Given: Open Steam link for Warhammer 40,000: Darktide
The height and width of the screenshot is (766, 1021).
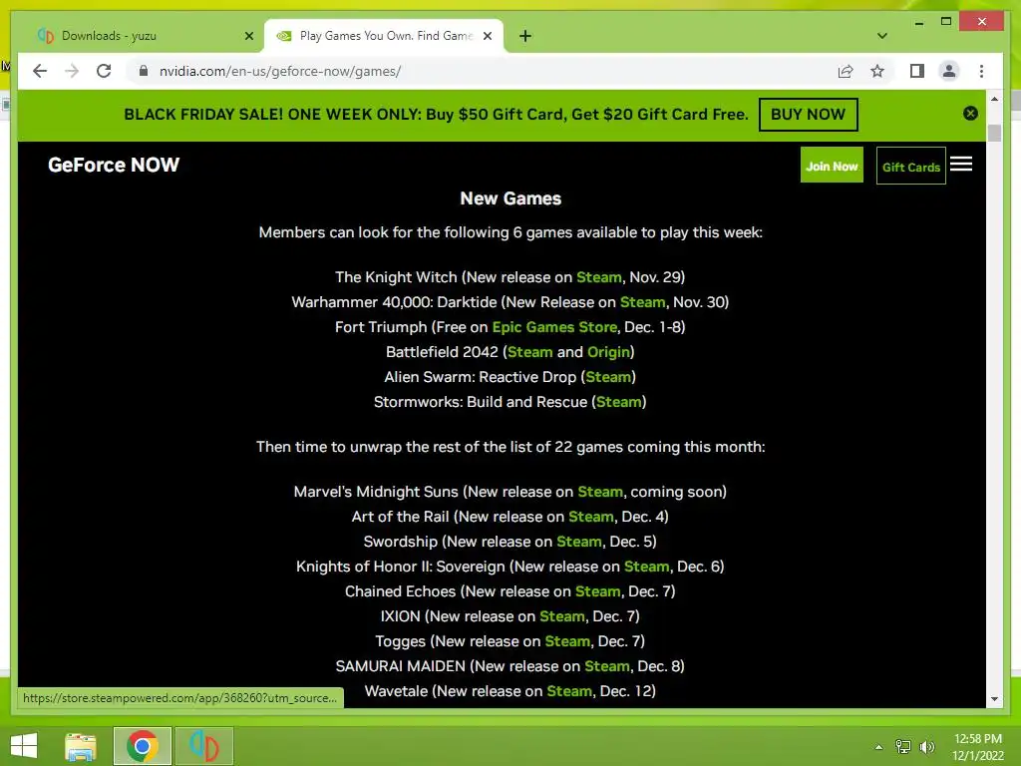Looking at the screenshot, I should [643, 302].
